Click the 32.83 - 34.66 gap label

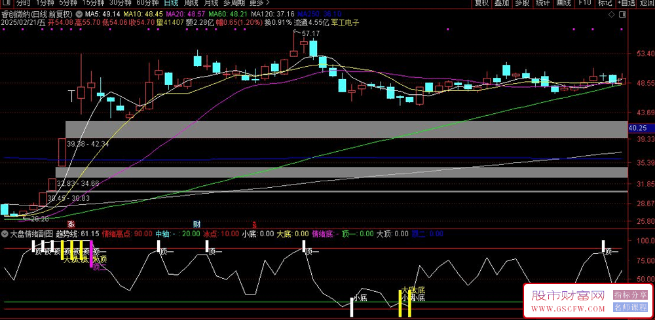point(78,183)
